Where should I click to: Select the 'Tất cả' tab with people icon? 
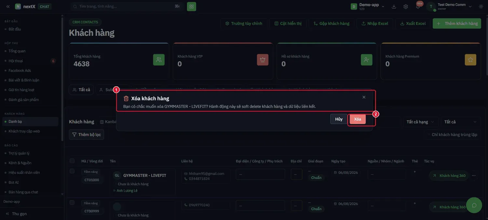tap(81, 90)
